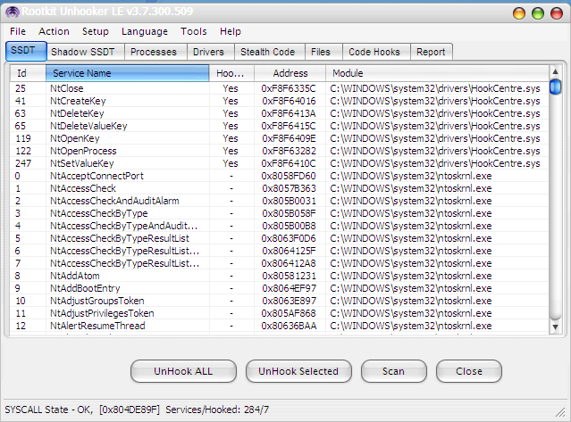Image resolution: width=571 pixels, height=422 pixels.
Task: Open the Tools menu
Action: click(194, 31)
